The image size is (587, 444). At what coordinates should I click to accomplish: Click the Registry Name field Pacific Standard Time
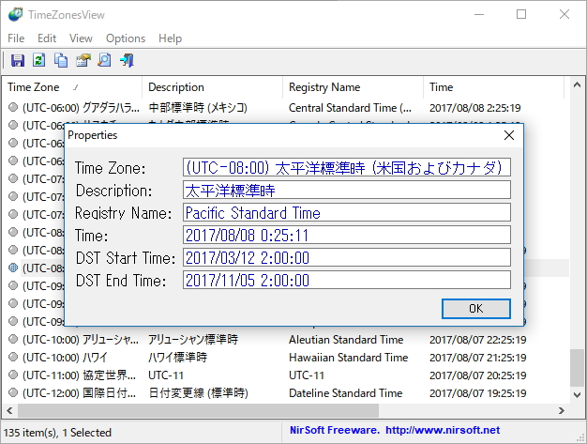click(x=347, y=213)
